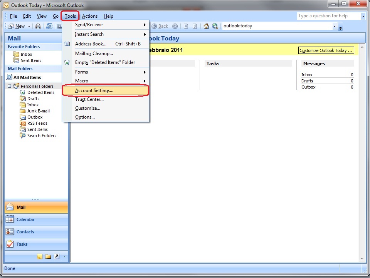Select Account Settings... from Tools menu
The height and width of the screenshot is (278, 370).
[106, 90]
